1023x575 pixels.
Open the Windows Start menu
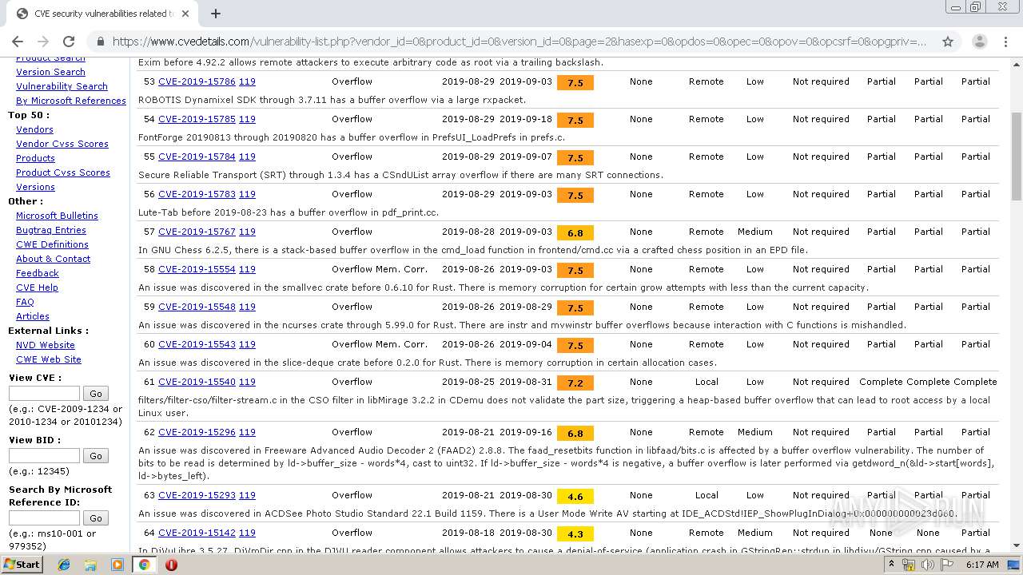tap(22, 565)
